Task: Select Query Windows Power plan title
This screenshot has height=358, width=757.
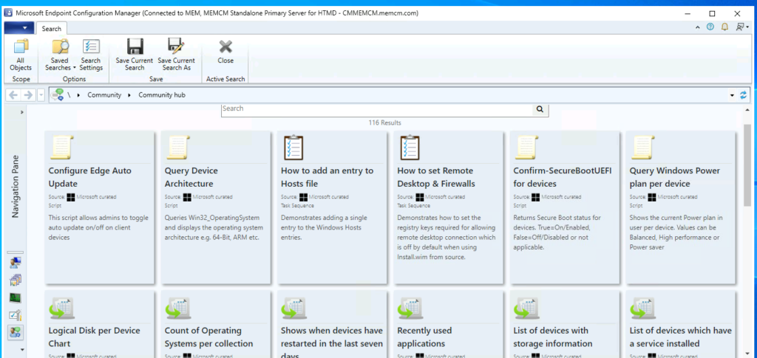Action: (x=675, y=177)
